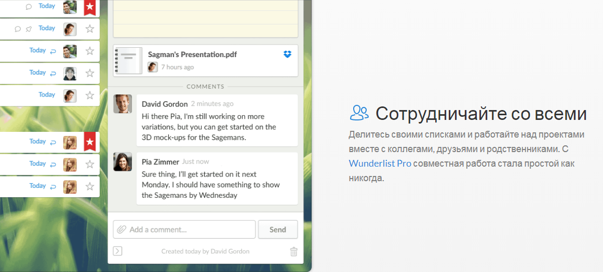603x272 pixels.
Task: Click the 'Just now' timestamp
Action: coord(195,162)
